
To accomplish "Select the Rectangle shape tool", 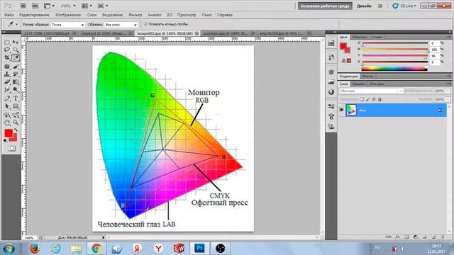I will [16, 106].
